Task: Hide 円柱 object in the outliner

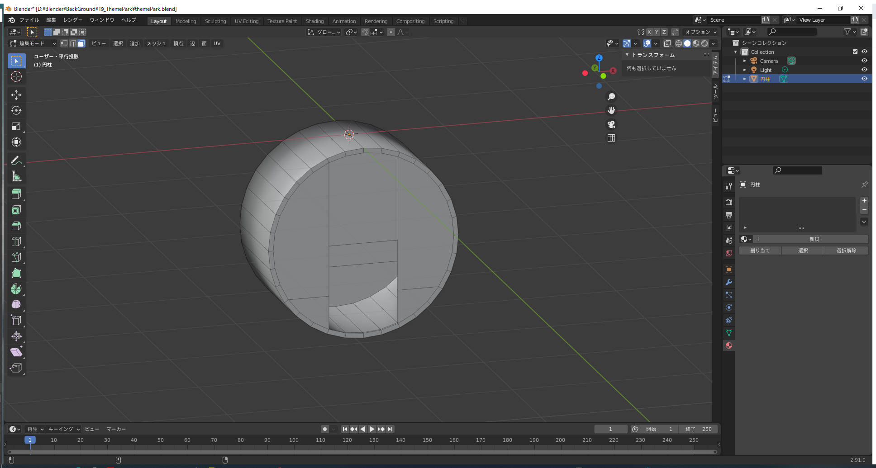Action: pos(864,79)
